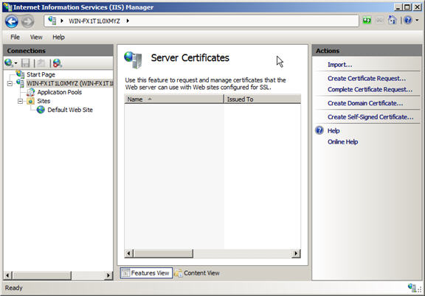Viewport: 425px width, 296px height.
Task: Click the IIS Manager title bar icon
Action: pos(7,7)
